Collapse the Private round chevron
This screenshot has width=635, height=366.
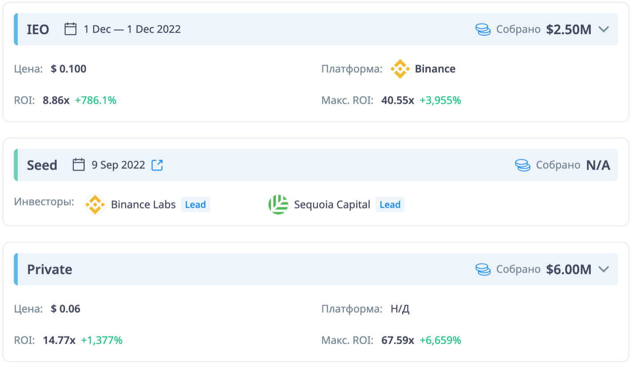coord(603,269)
